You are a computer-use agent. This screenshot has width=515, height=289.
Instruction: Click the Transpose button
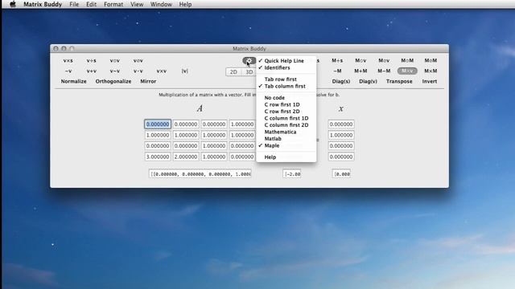tap(399, 81)
